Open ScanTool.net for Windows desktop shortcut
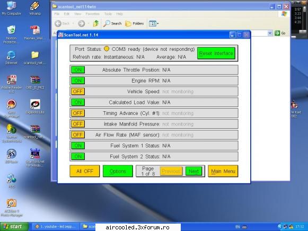Image resolution: width=308 pixels, height=231 pixels. coord(35,158)
